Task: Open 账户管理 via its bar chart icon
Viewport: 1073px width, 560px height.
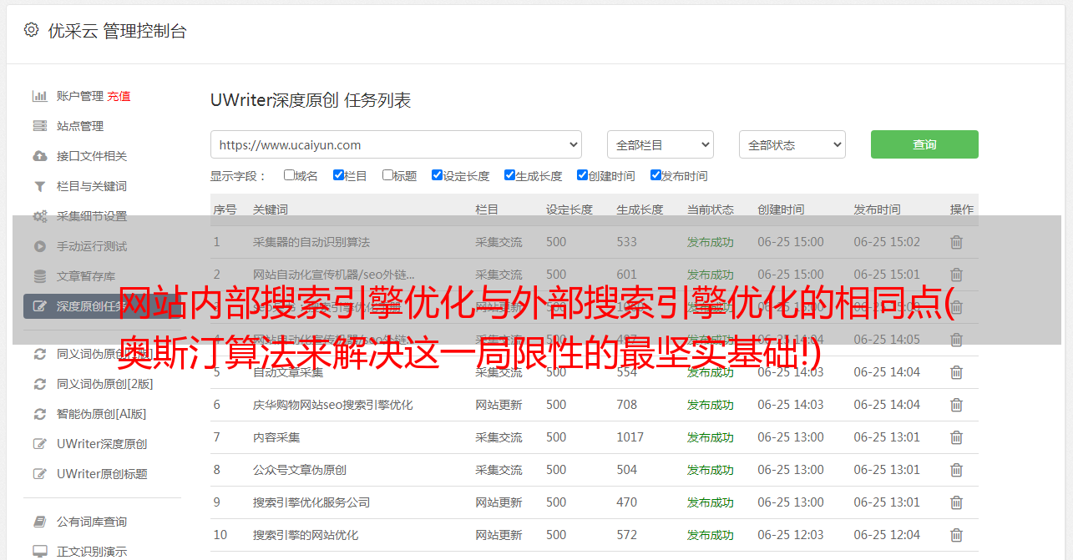Action: click(39, 96)
